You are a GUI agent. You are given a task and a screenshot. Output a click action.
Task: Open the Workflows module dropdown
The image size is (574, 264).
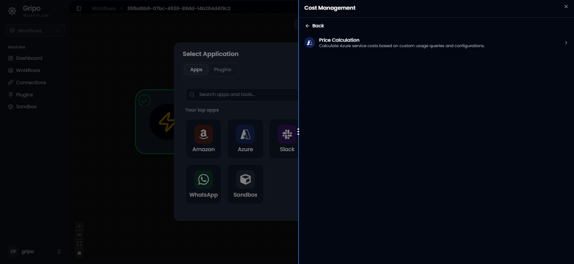tap(35, 30)
